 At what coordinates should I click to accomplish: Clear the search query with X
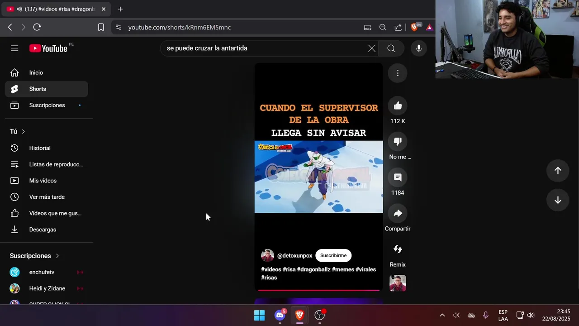(x=372, y=48)
